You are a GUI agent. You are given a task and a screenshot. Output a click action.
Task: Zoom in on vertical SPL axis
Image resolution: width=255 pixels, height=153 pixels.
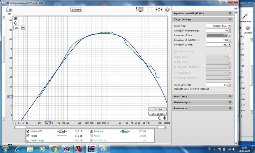click(x=15, y=18)
